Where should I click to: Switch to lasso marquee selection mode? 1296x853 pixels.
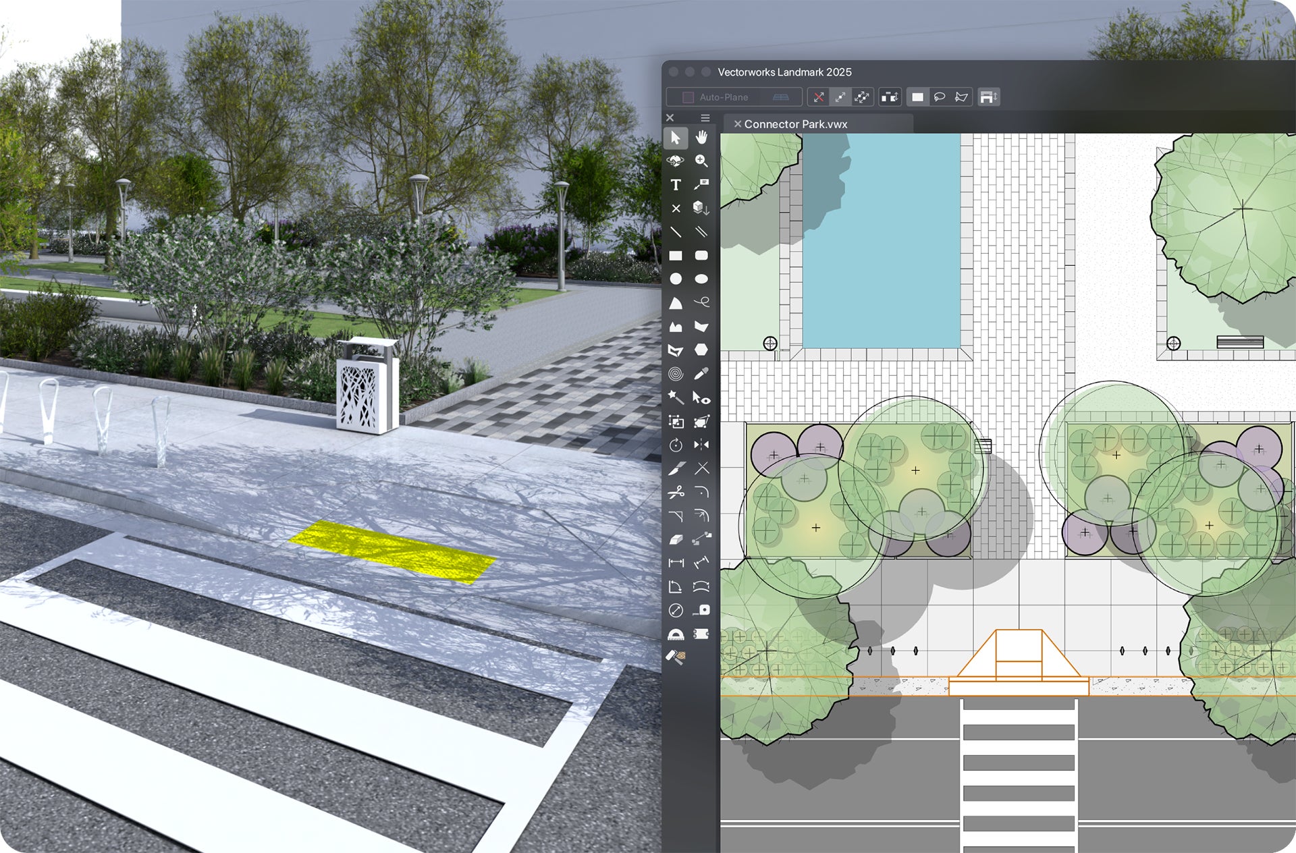tap(939, 97)
